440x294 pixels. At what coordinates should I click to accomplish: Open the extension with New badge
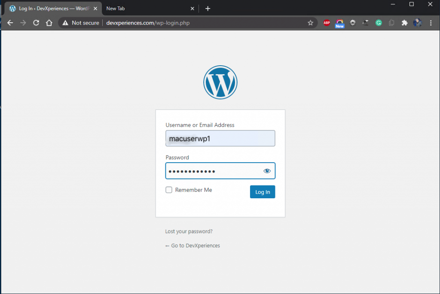(x=339, y=23)
